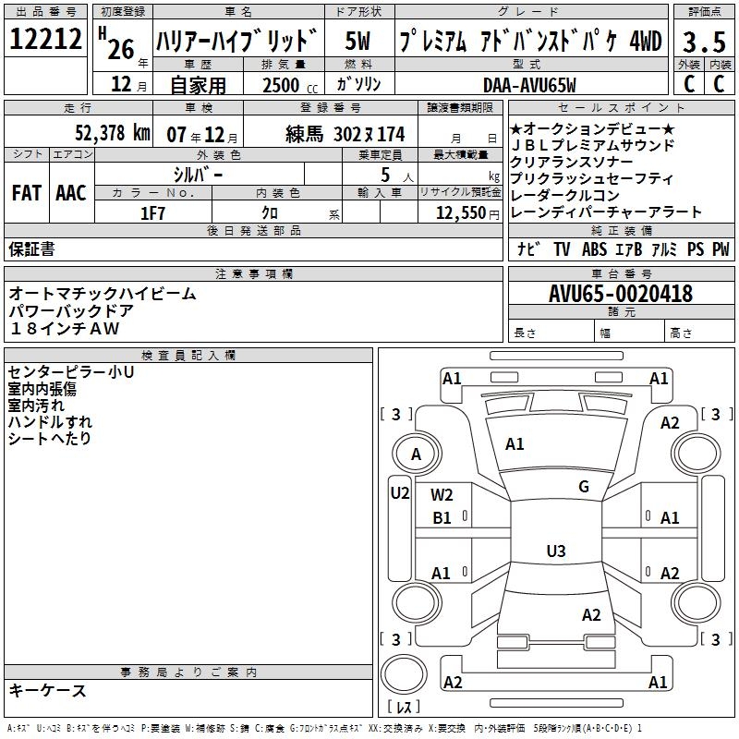Click inspector note シートへたり

point(49,438)
